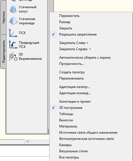Screen dimensions: 133x161
Task: Choose Создать палитру menu item
Action: point(91,72)
